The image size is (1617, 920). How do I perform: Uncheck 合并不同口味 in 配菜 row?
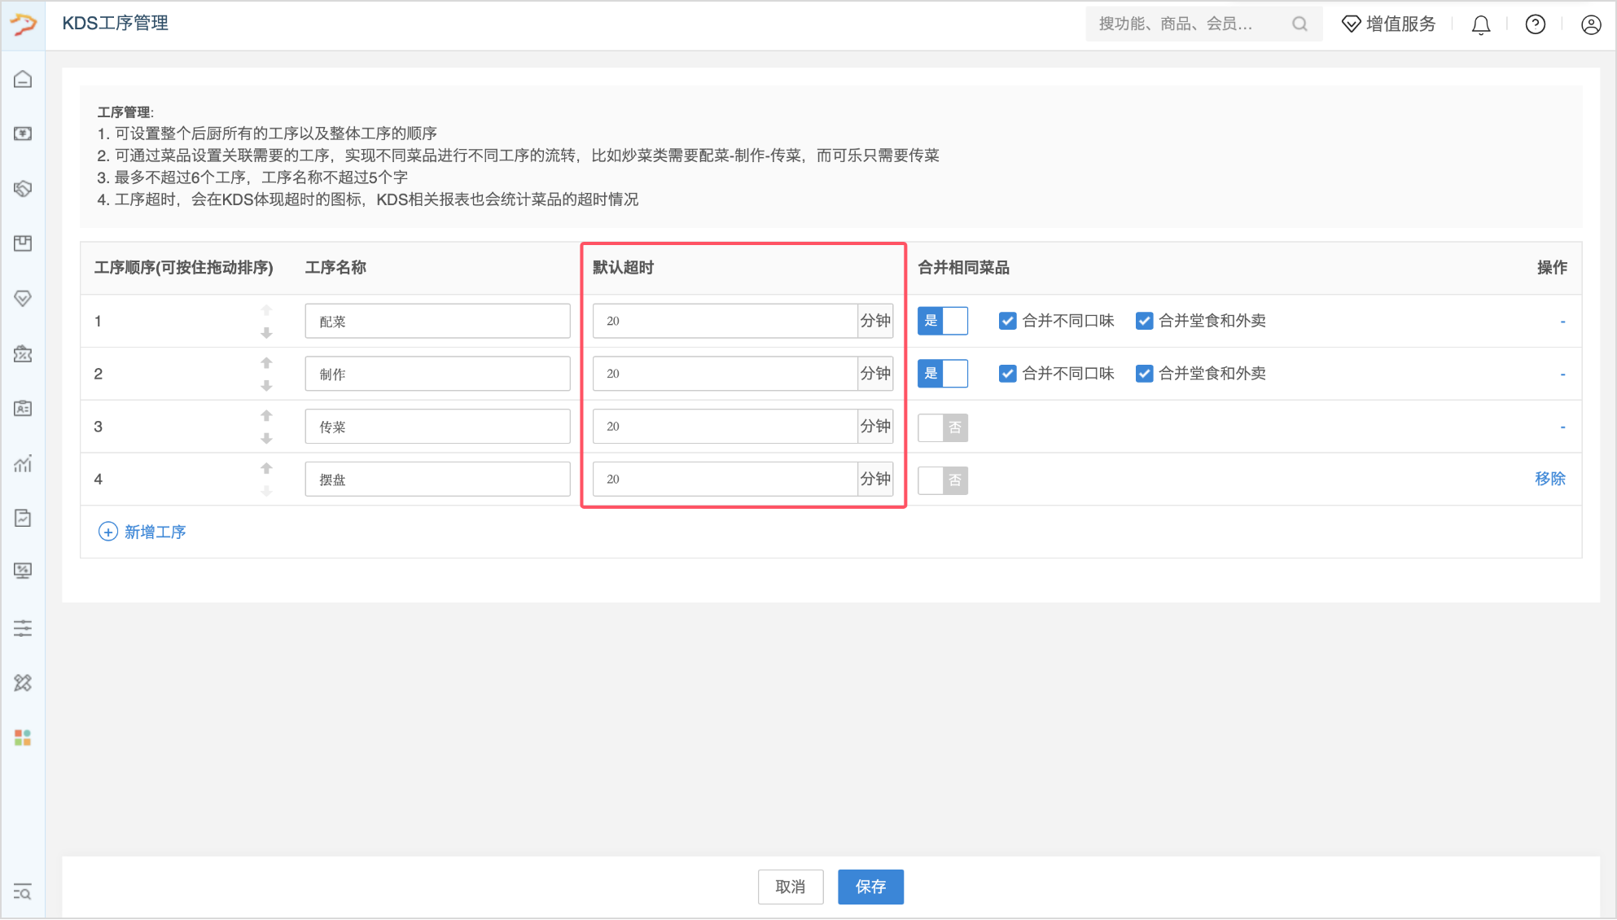click(1008, 321)
